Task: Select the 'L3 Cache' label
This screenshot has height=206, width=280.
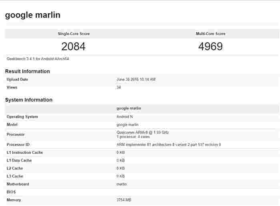Action: [x=15, y=176]
